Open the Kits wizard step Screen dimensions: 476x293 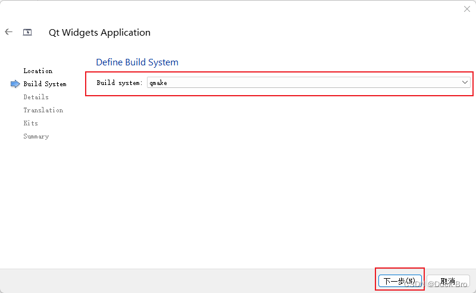(x=30, y=123)
